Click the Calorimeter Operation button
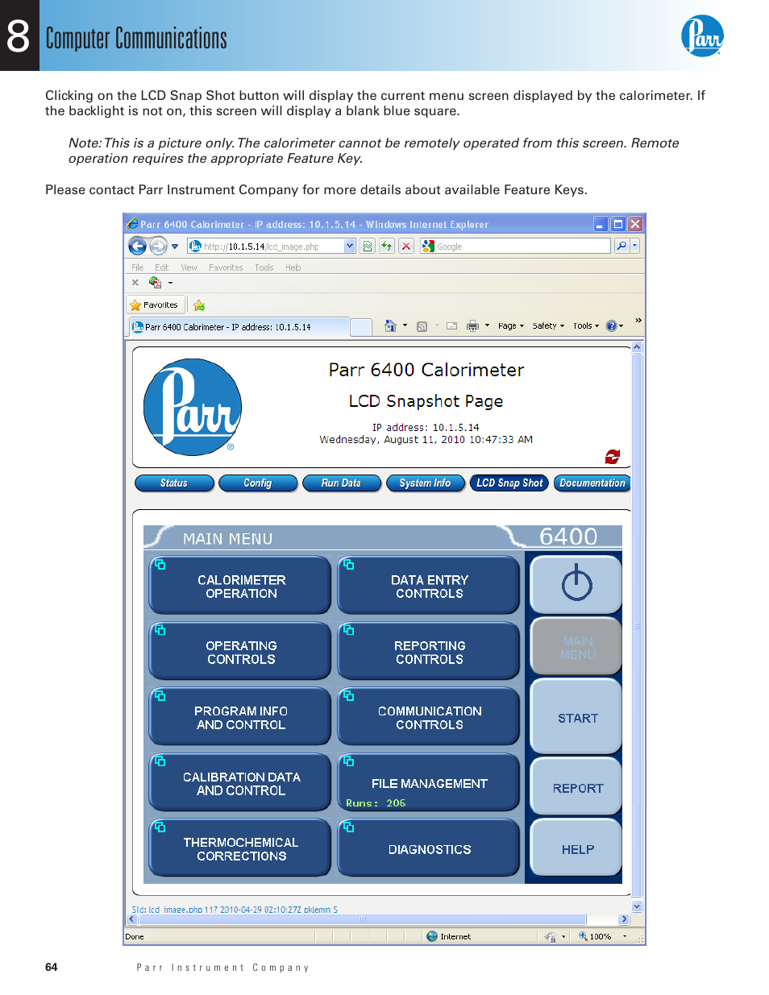 tap(240, 586)
